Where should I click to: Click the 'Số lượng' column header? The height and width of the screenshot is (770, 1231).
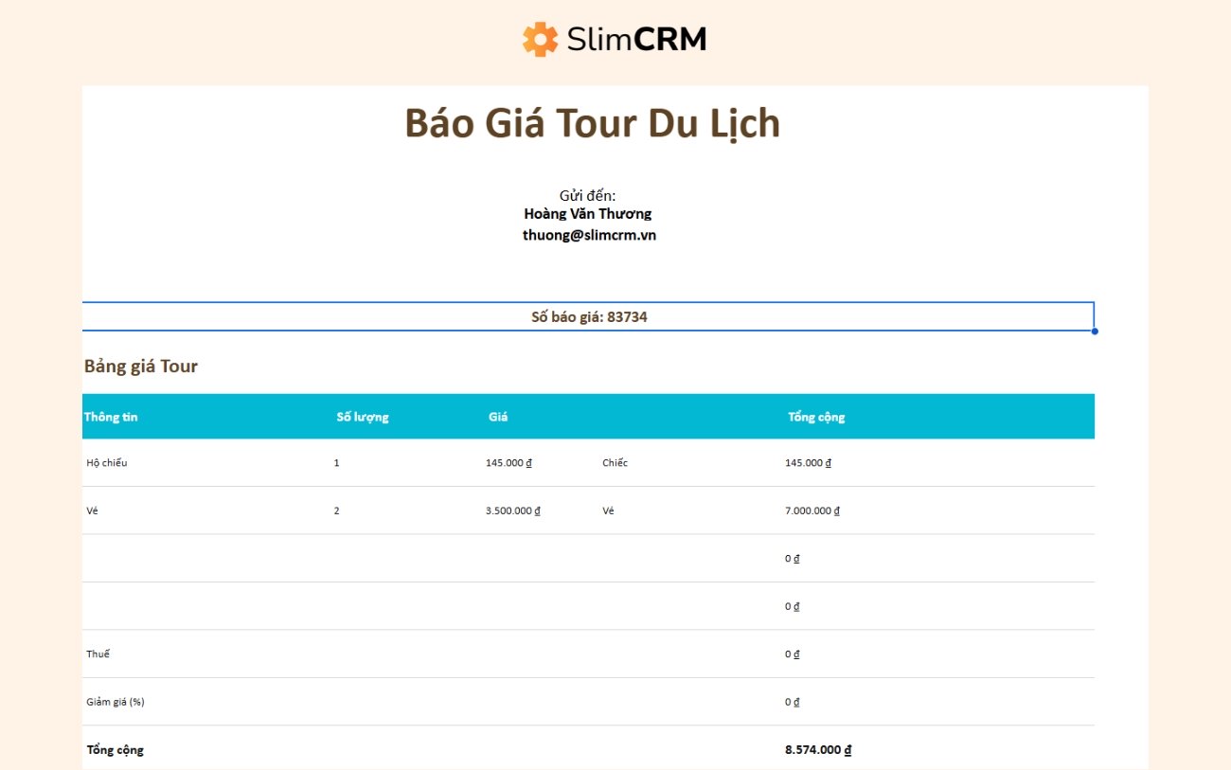tap(363, 417)
